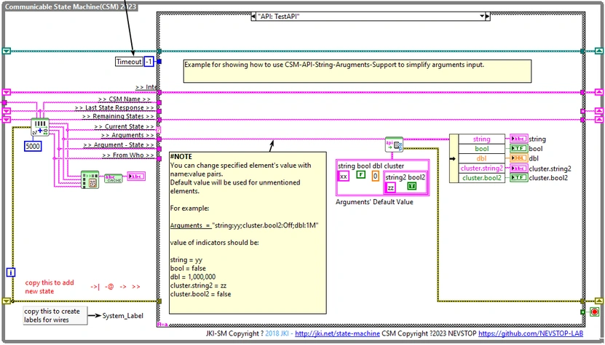The image size is (605, 345).
Task: Click the Arguments example string line in the note
Action: coord(244,225)
